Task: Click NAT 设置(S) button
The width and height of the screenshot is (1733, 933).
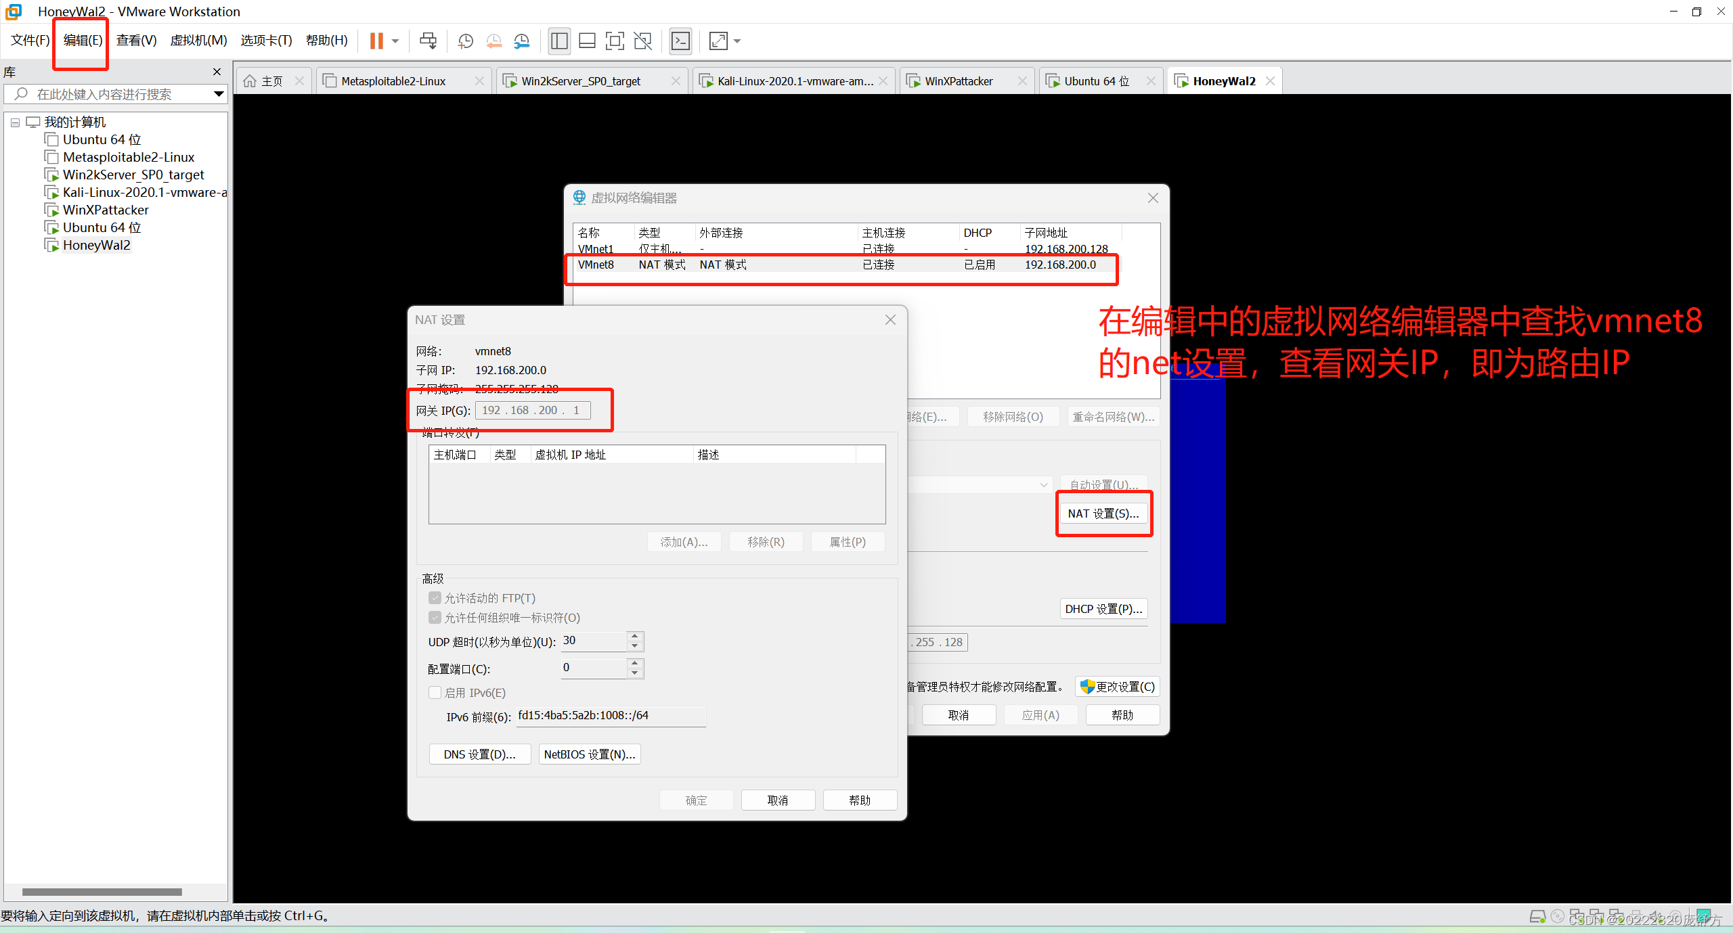Action: coord(1103,514)
